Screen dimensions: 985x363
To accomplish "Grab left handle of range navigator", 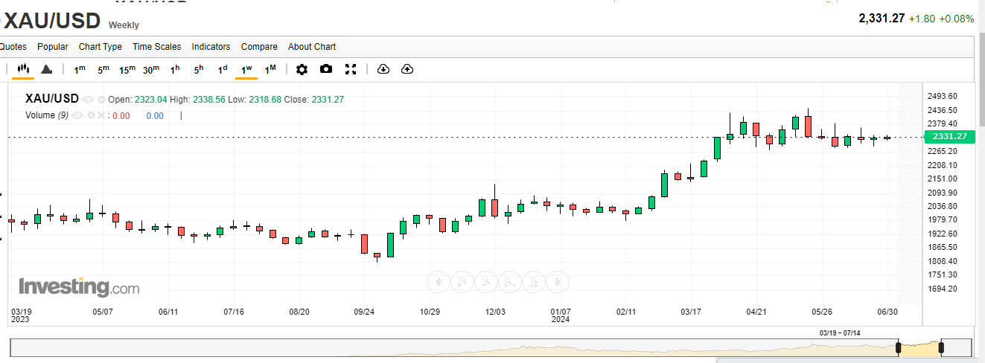I will (898, 347).
